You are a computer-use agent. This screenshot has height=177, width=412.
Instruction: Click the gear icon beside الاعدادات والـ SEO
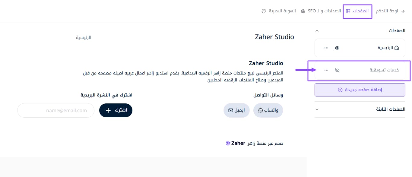click(x=303, y=11)
